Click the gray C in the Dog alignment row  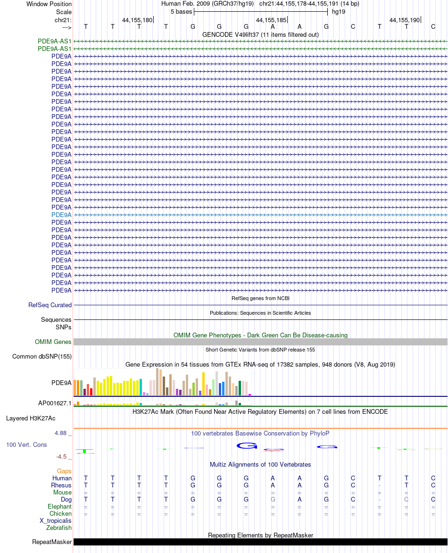point(407,499)
